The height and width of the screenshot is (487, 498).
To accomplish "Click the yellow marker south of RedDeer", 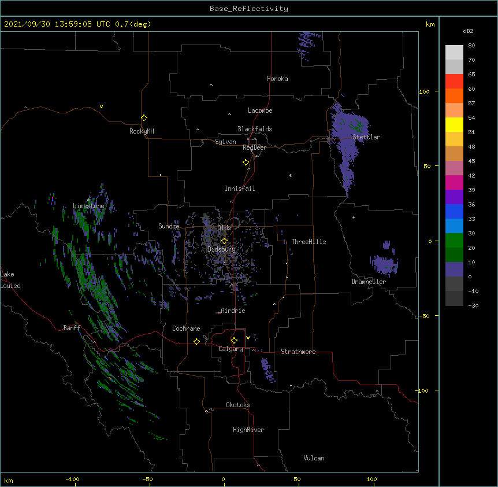I will tap(246, 163).
